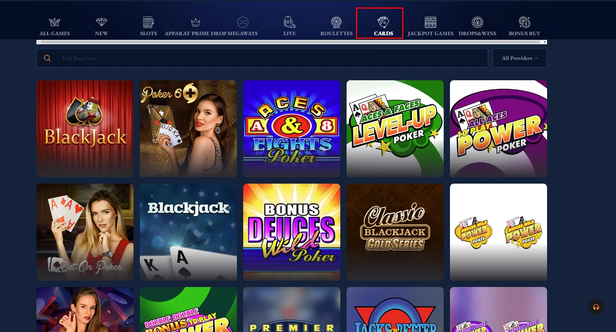The height and width of the screenshot is (332, 616).
Task: Select the Megaways shuffle icon
Action: tap(243, 22)
